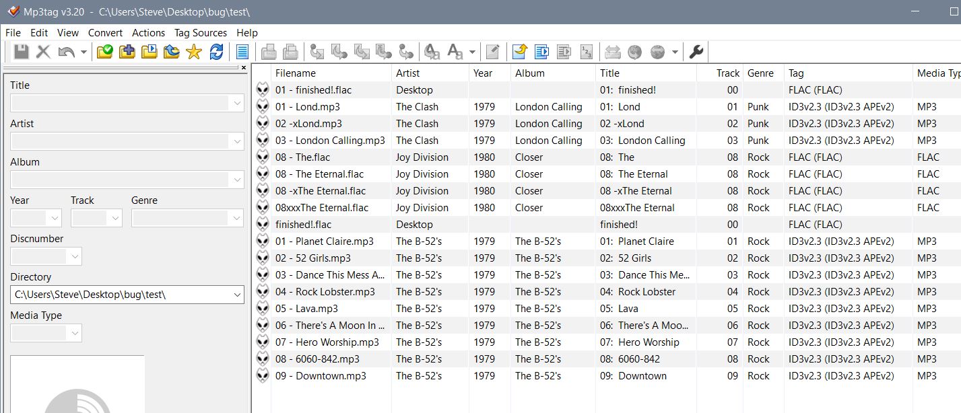This screenshot has height=413, width=961.
Task: Open the View menu
Action: [68, 32]
